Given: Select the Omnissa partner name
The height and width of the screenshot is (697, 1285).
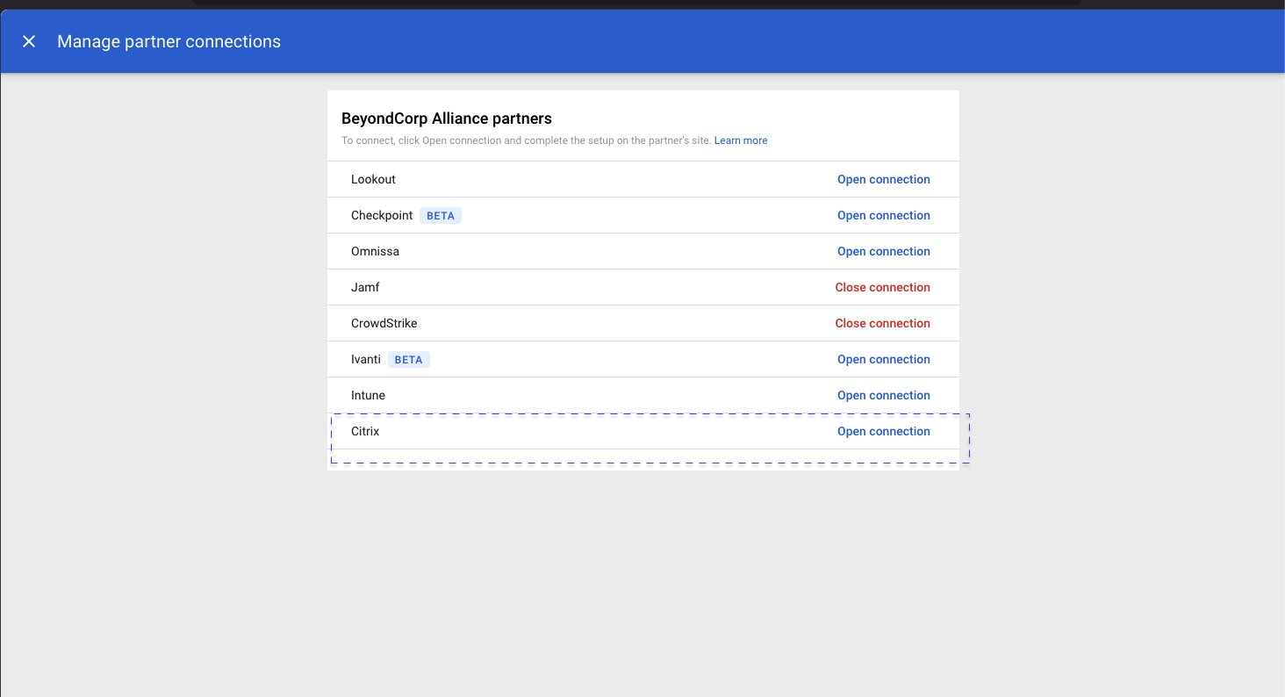Looking at the screenshot, I should (x=375, y=251).
